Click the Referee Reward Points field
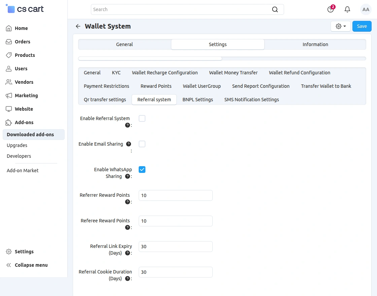The height and width of the screenshot is (296, 377). [x=176, y=221]
